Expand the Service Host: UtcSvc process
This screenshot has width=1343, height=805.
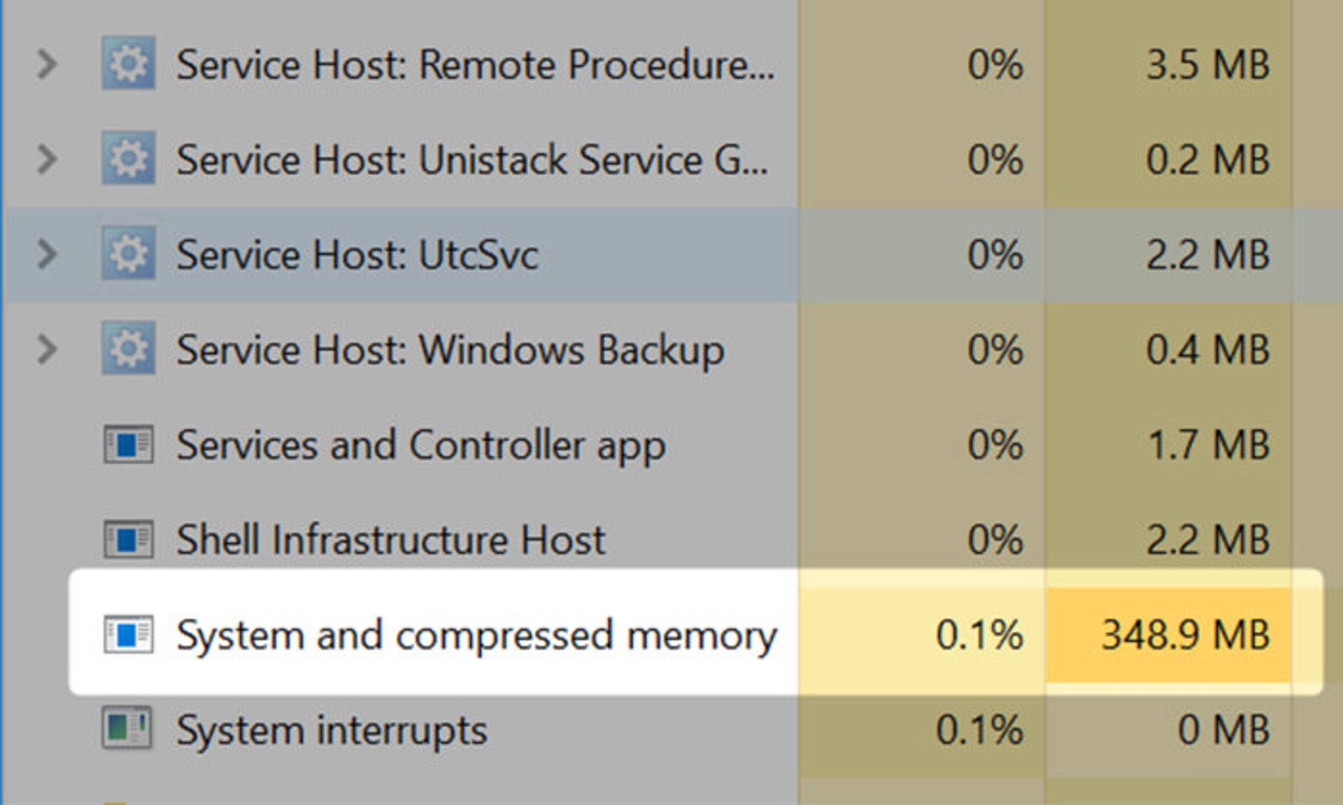(47, 254)
